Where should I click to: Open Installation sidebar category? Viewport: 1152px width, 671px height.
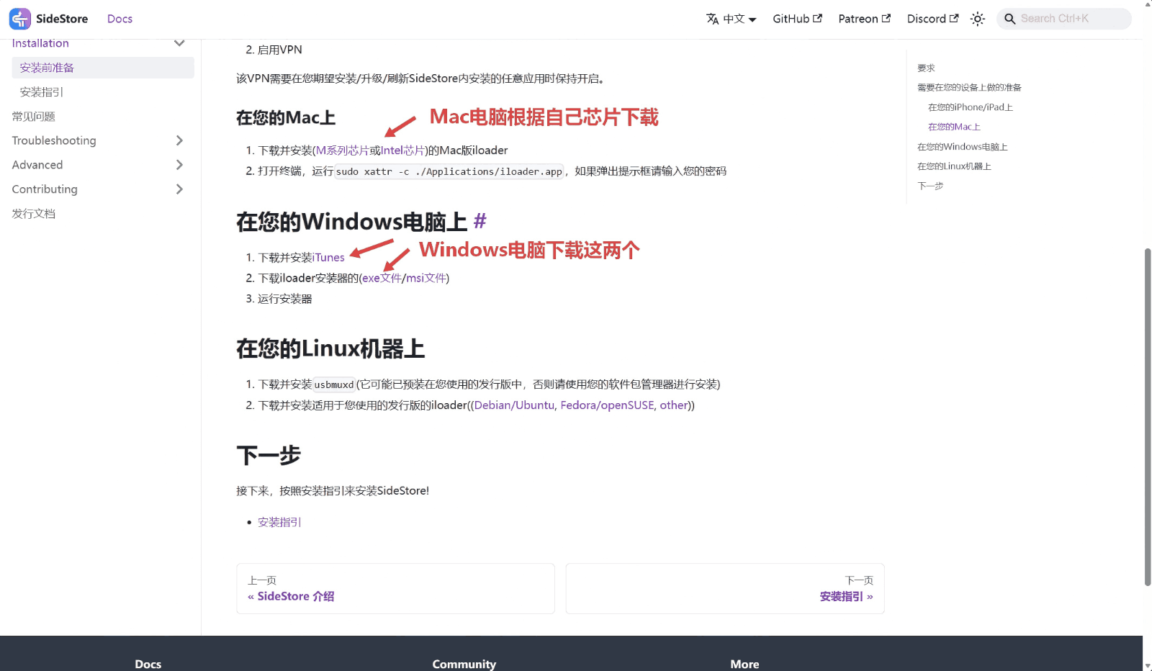click(x=40, y=44)
